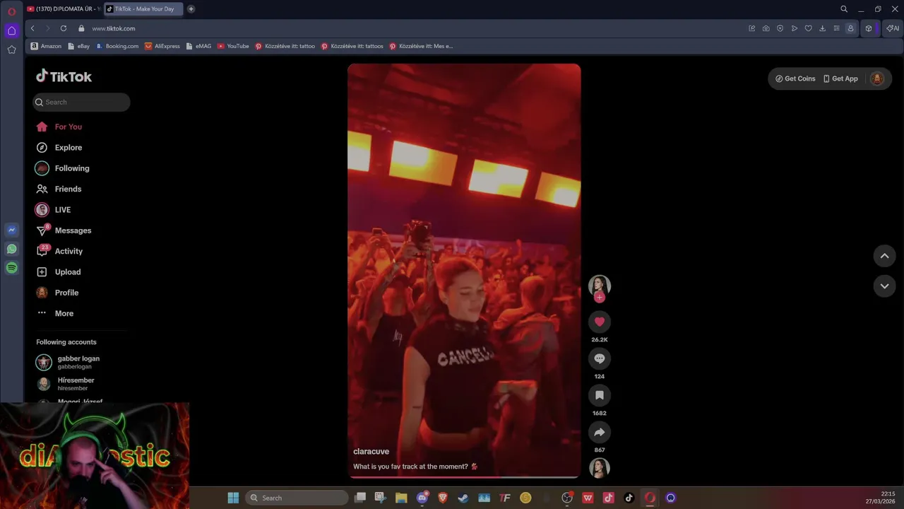Open the Windows Start menu
Screen dimensions: 904x509
(x=233, y=498)
